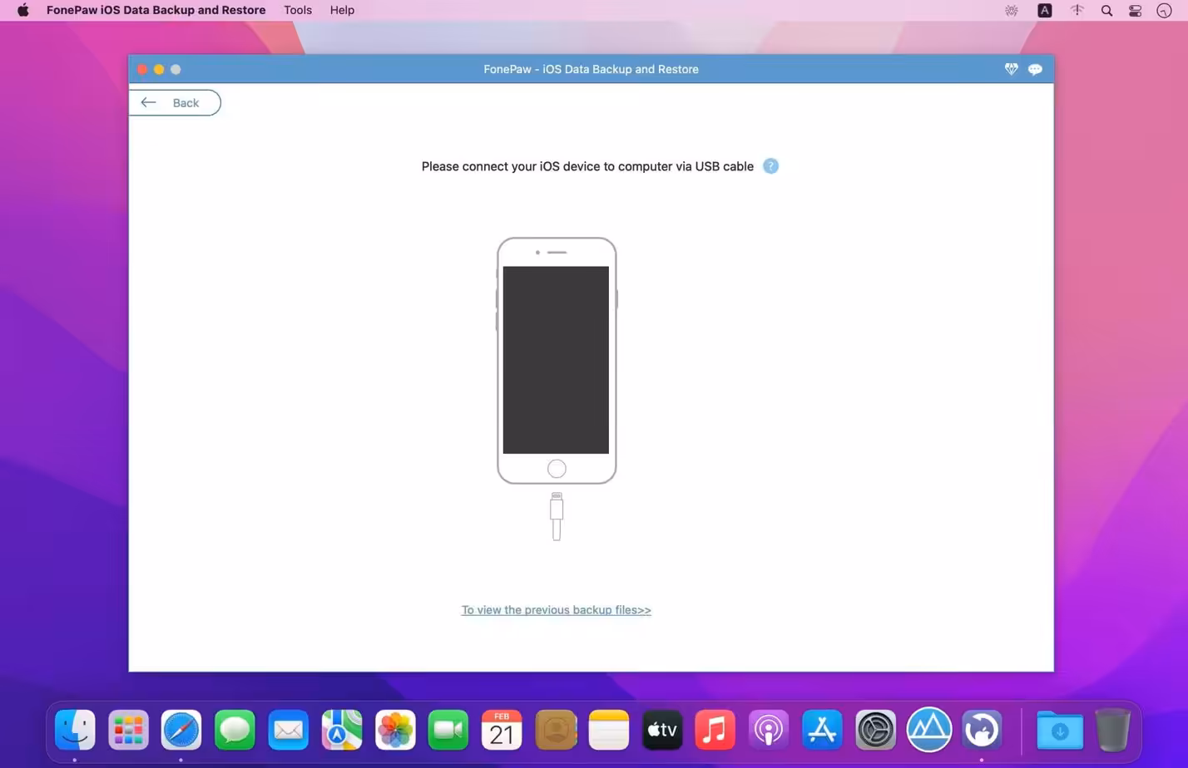Image resolution: width=1188 pixels, height=768 pixels.
Task: Open the help question mark icon
Action: (770, 166)
